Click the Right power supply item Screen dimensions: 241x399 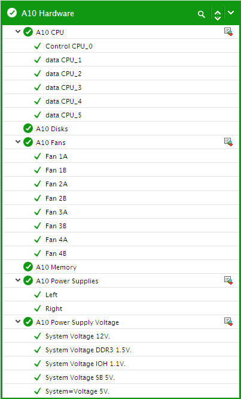[x=121, y=309]
